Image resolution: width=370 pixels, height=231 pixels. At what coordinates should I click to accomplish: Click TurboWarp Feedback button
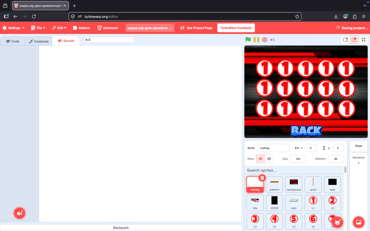tap(236, 28)
